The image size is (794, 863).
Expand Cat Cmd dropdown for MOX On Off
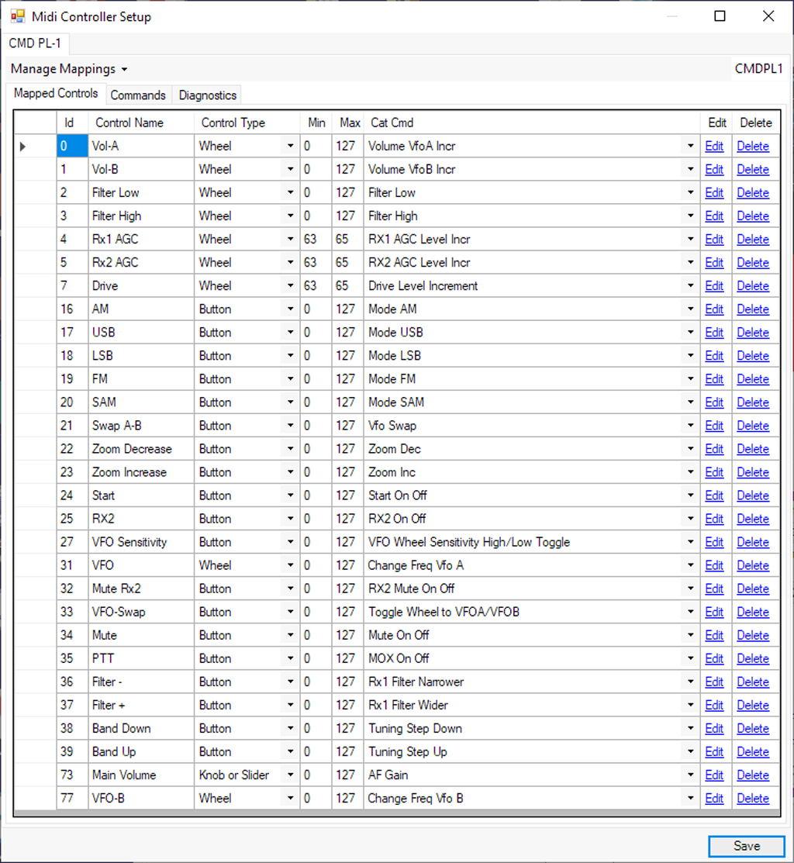pos(690,659)
